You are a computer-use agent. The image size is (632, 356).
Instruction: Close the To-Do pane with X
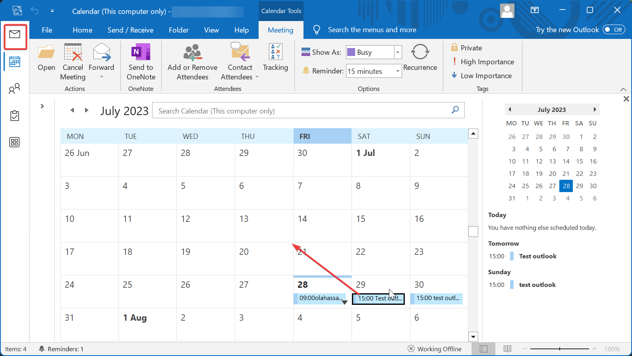626,99
